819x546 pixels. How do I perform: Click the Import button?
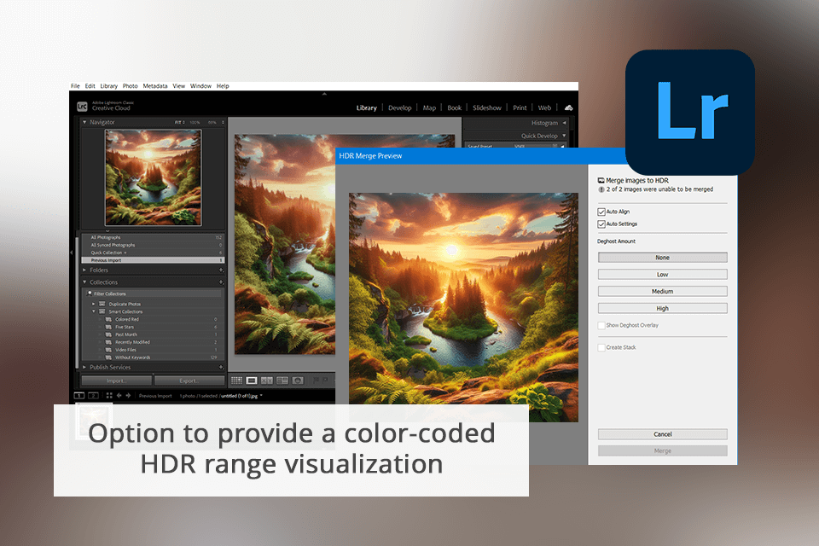(x=117, y=380)
